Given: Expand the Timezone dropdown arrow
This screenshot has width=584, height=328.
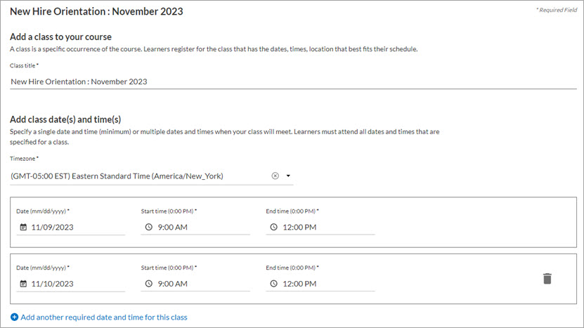Looking at the screenshot, I should pos(288,176).
